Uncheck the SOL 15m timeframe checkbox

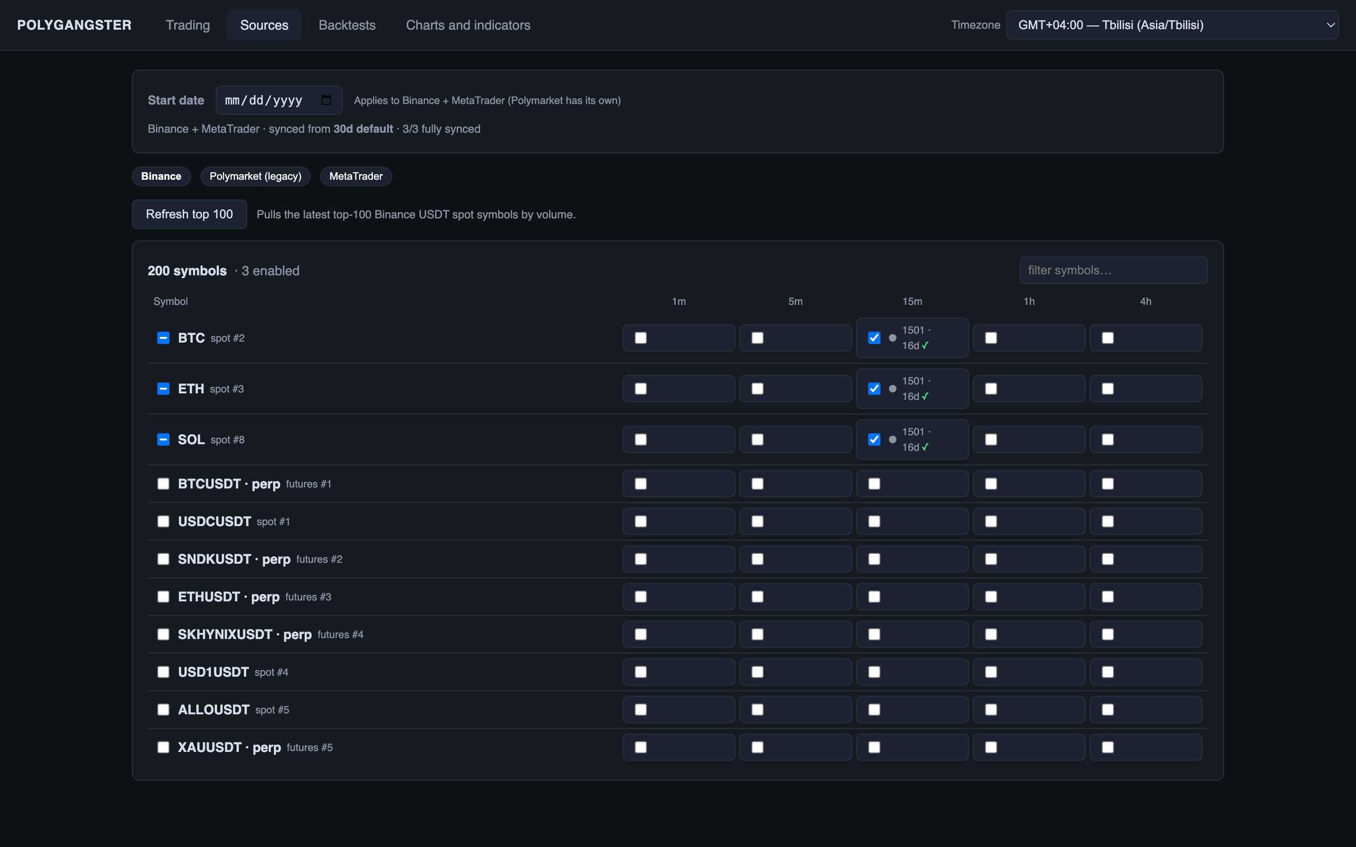874,440
